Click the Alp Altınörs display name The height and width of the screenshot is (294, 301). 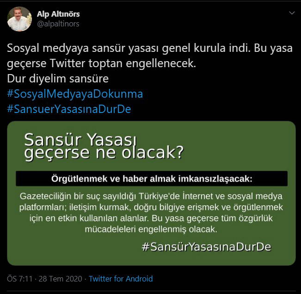pyautogui.click(x=58, y=14)
